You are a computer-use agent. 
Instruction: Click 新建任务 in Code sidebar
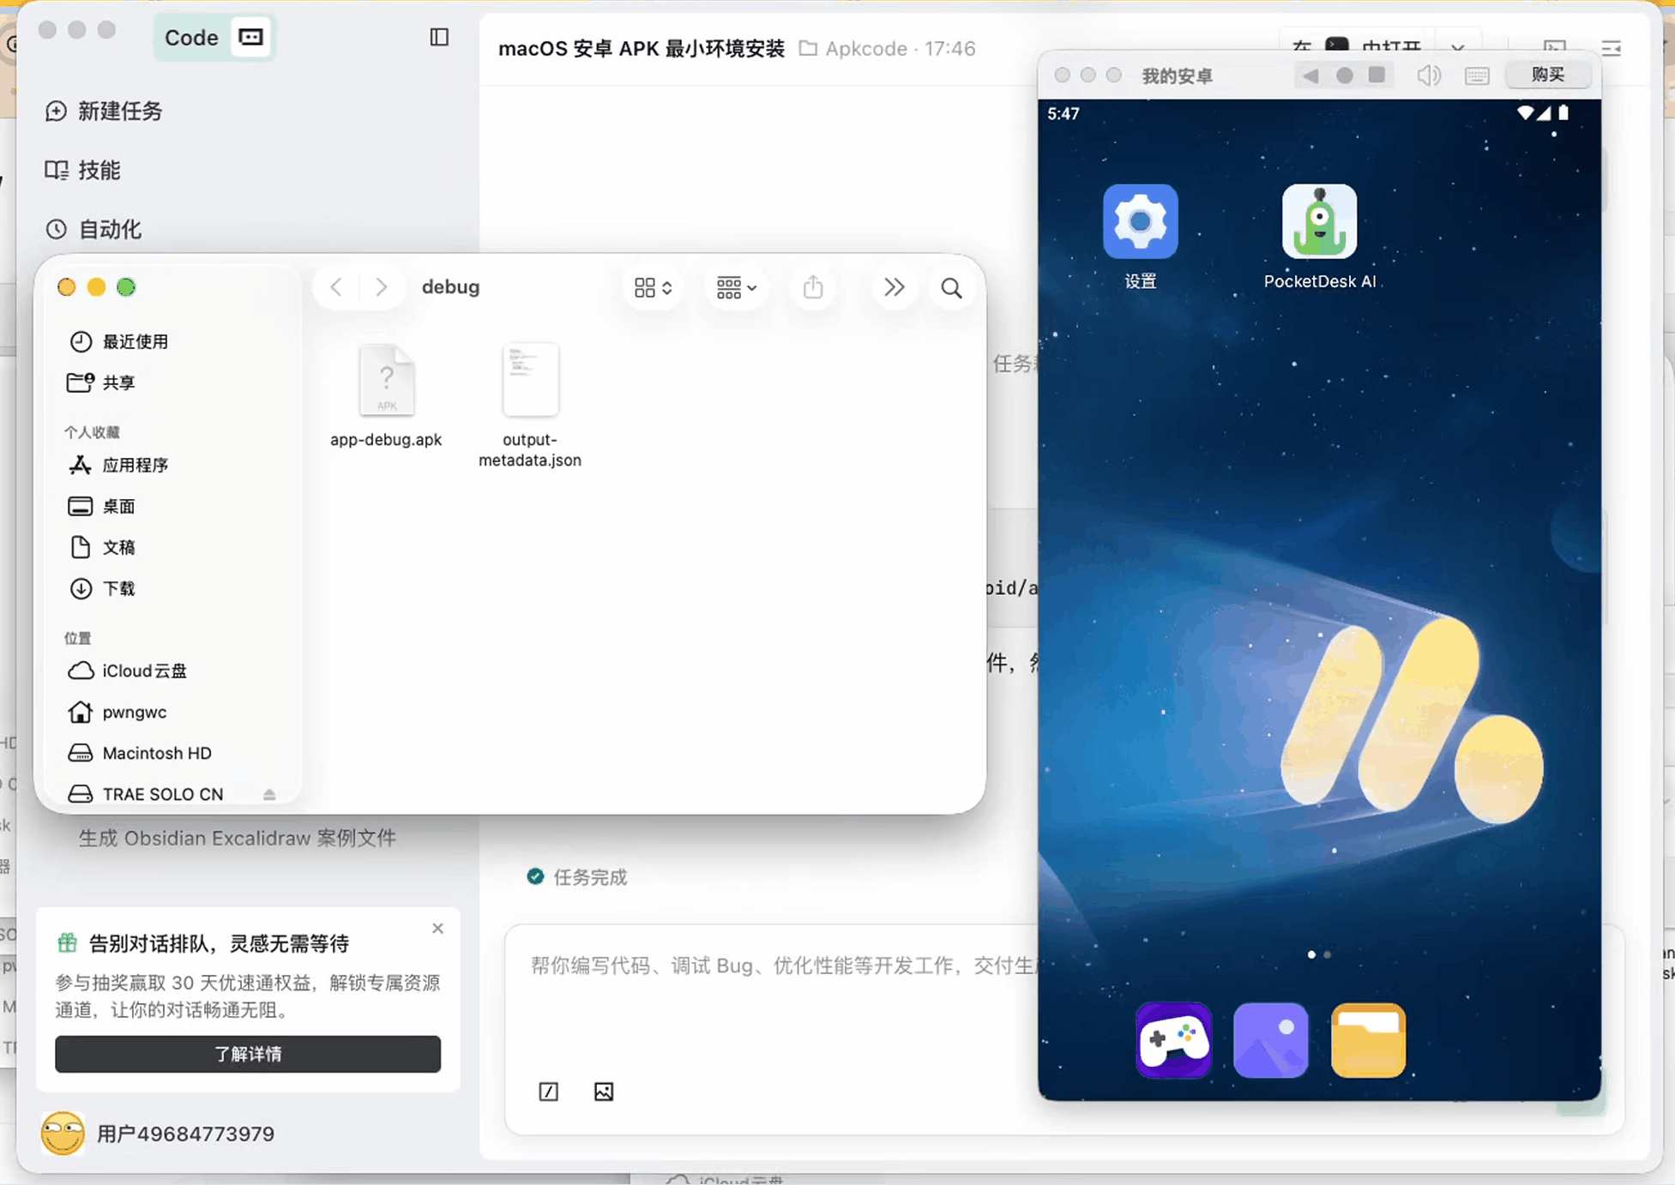pyautogui.click(x=104, y=111)
